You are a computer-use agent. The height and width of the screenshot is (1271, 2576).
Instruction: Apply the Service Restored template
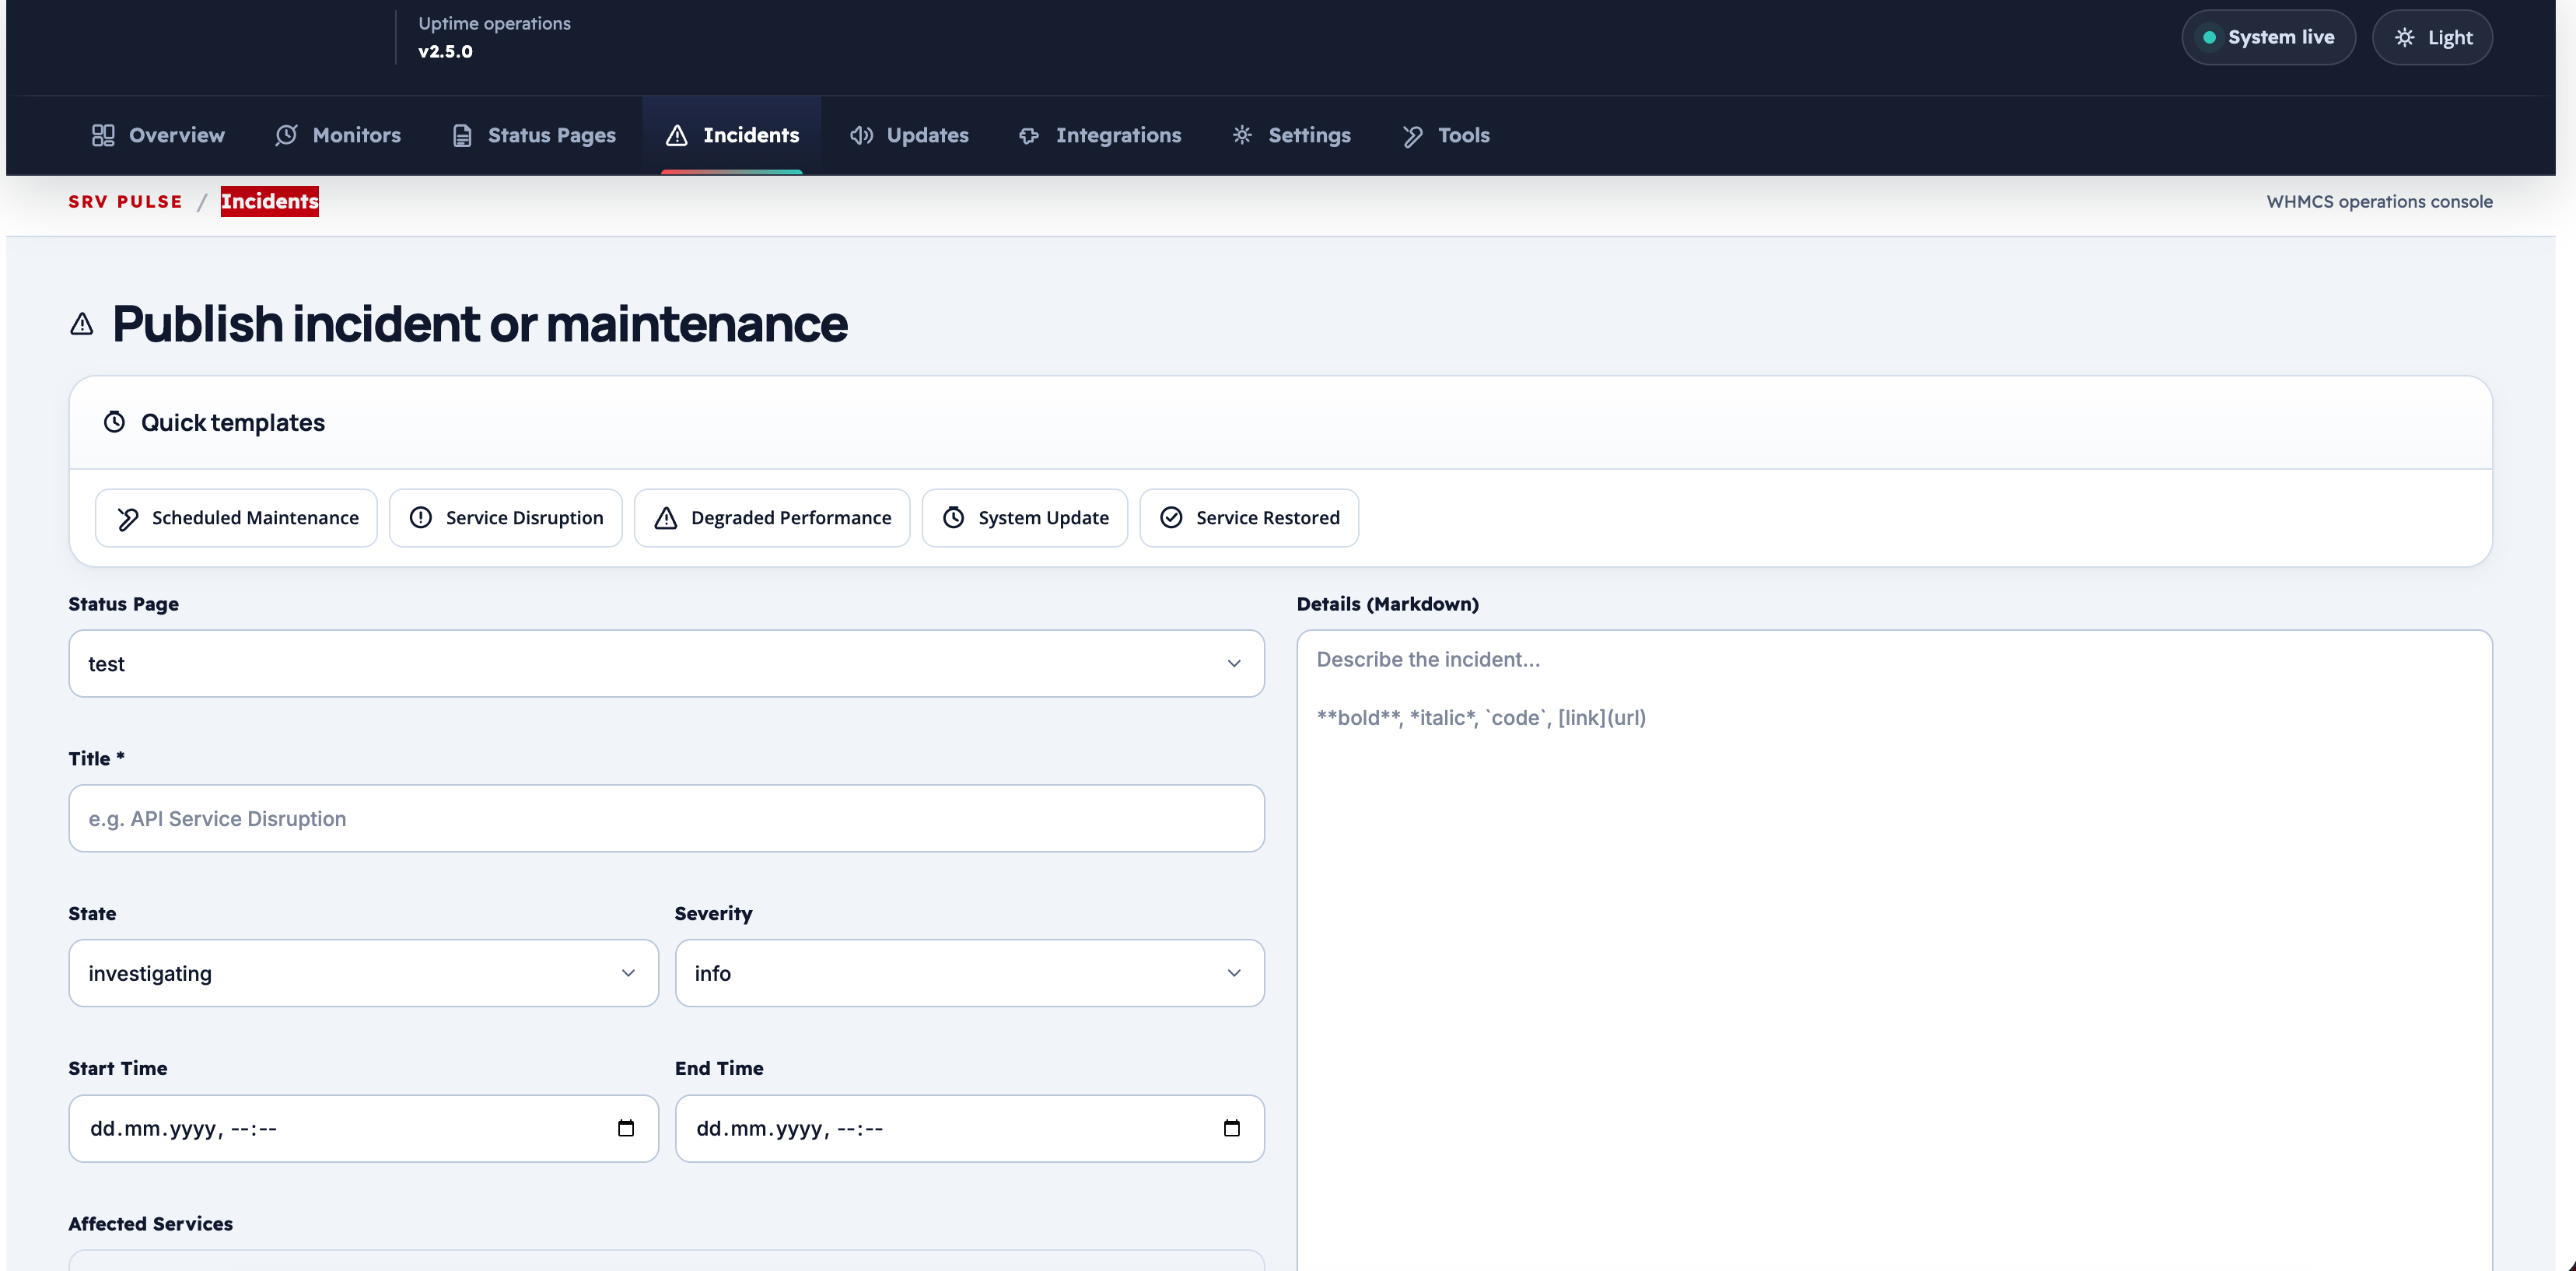pos(1249,518)
